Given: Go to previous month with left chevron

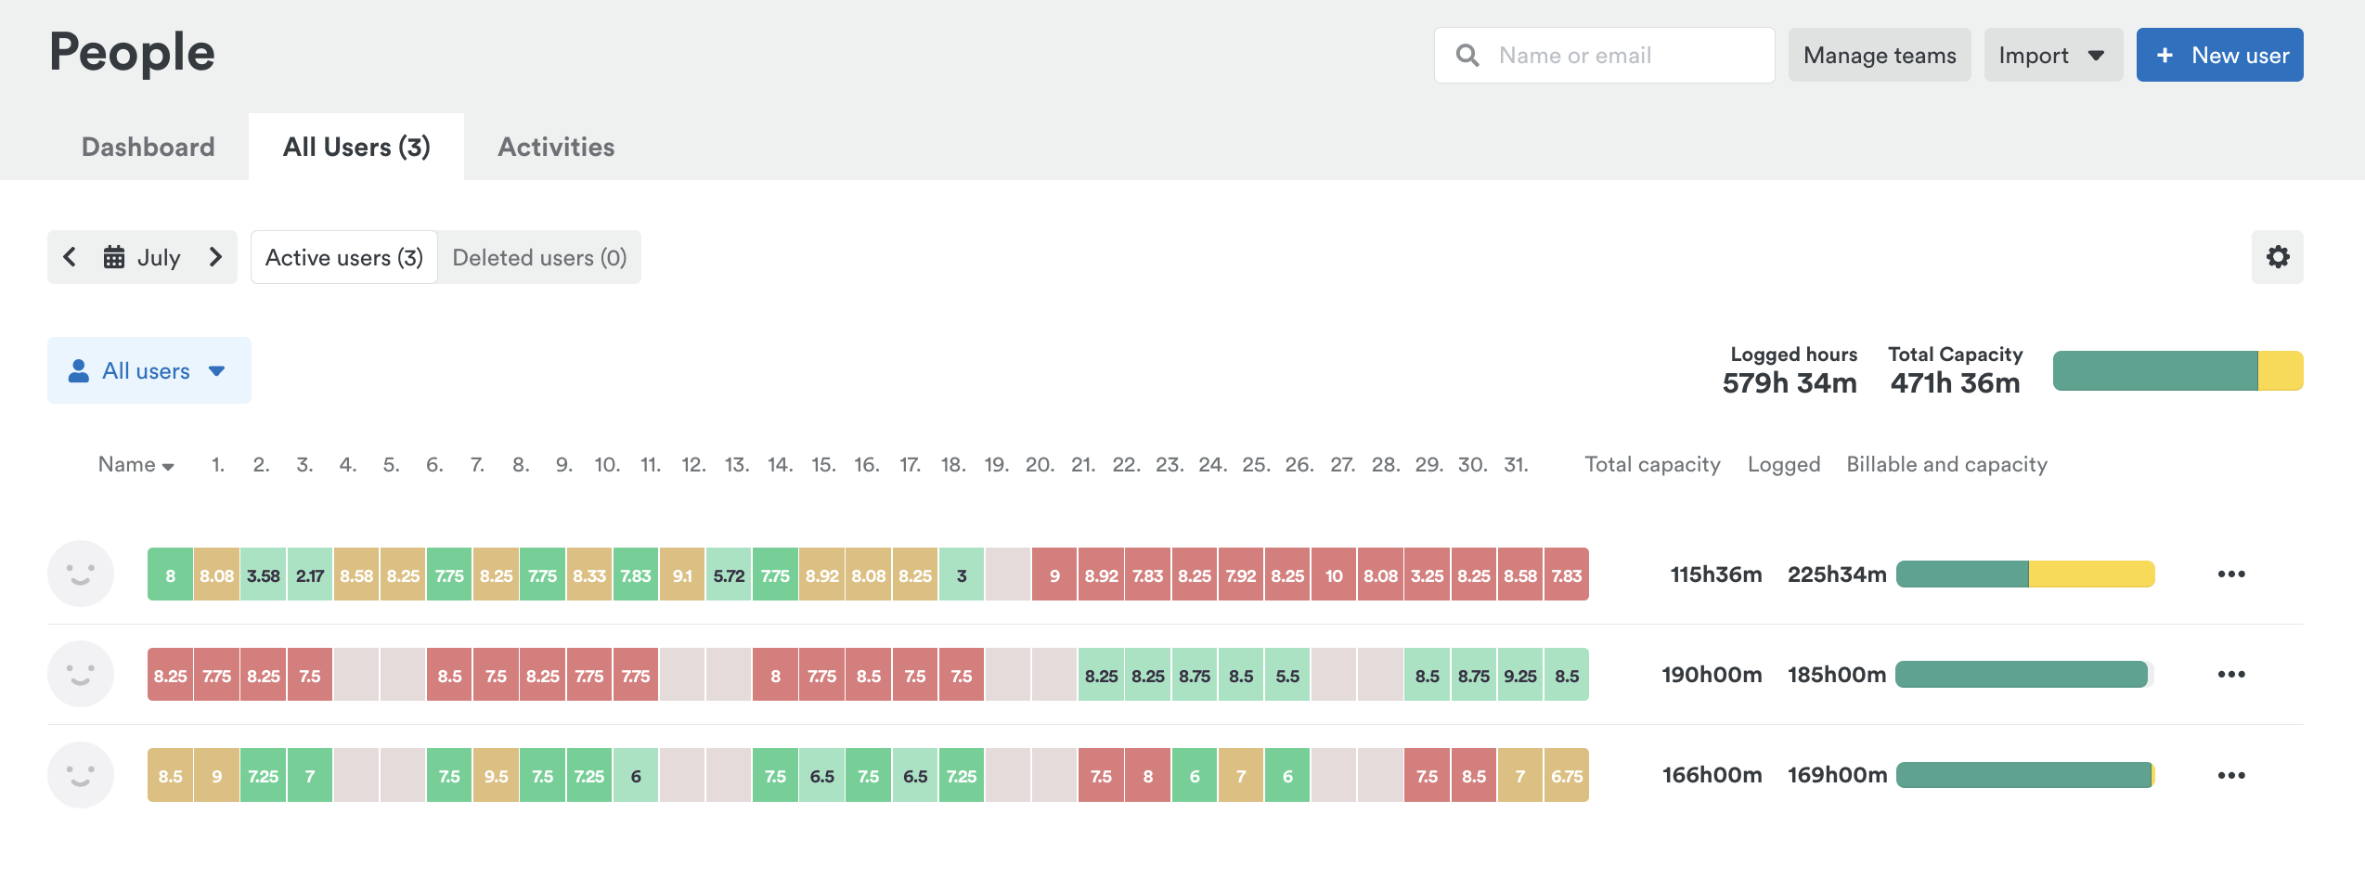Looking at the screenshot, I should [70, 257].
